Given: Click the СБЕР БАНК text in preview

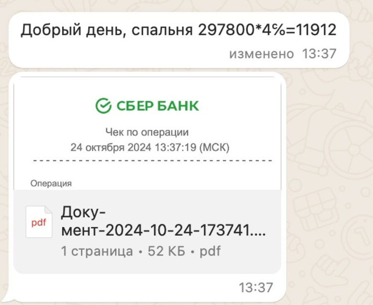Looking at the screenshot, I should click(158, 106).
